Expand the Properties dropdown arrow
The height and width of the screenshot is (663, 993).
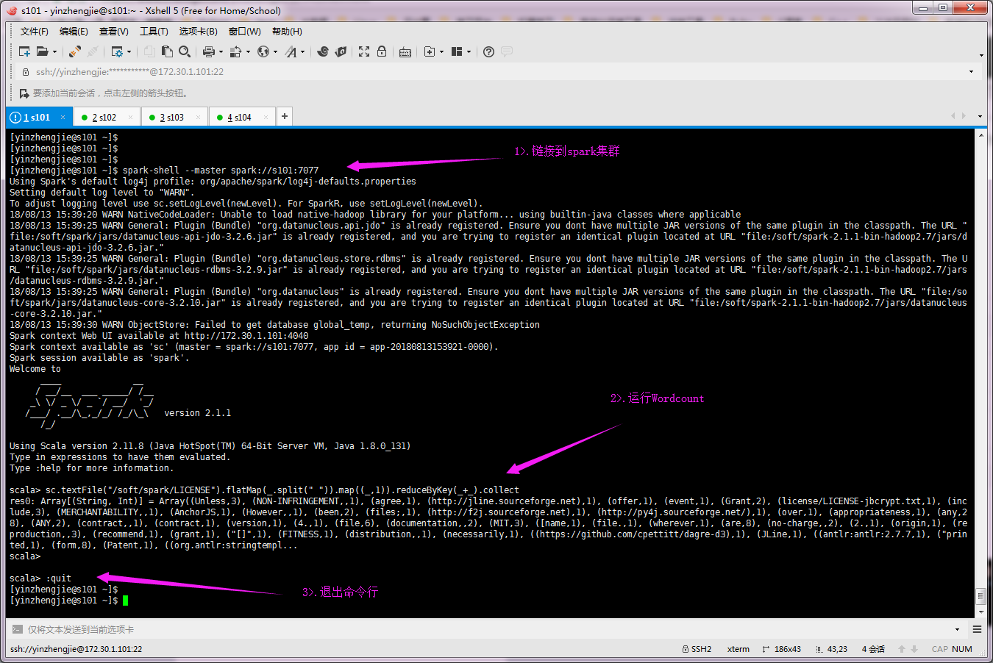click(129, 51)
